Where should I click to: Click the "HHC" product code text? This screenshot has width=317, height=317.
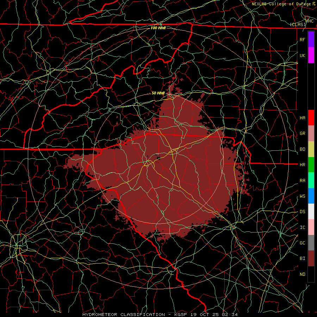(x=310, y=21)
